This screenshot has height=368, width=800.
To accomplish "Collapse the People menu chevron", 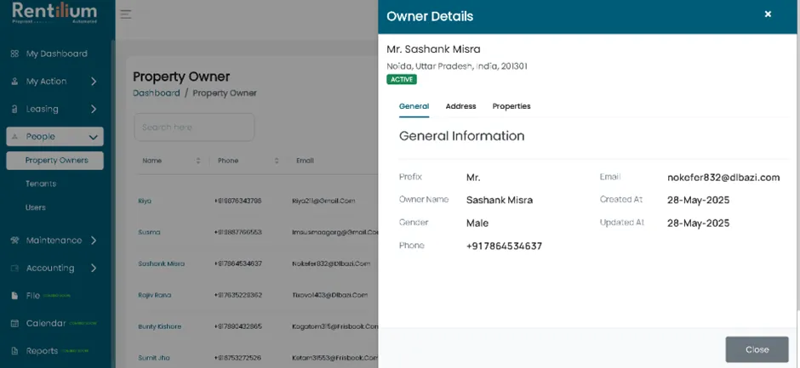I will pyautogui.click(x=94, y=137).
